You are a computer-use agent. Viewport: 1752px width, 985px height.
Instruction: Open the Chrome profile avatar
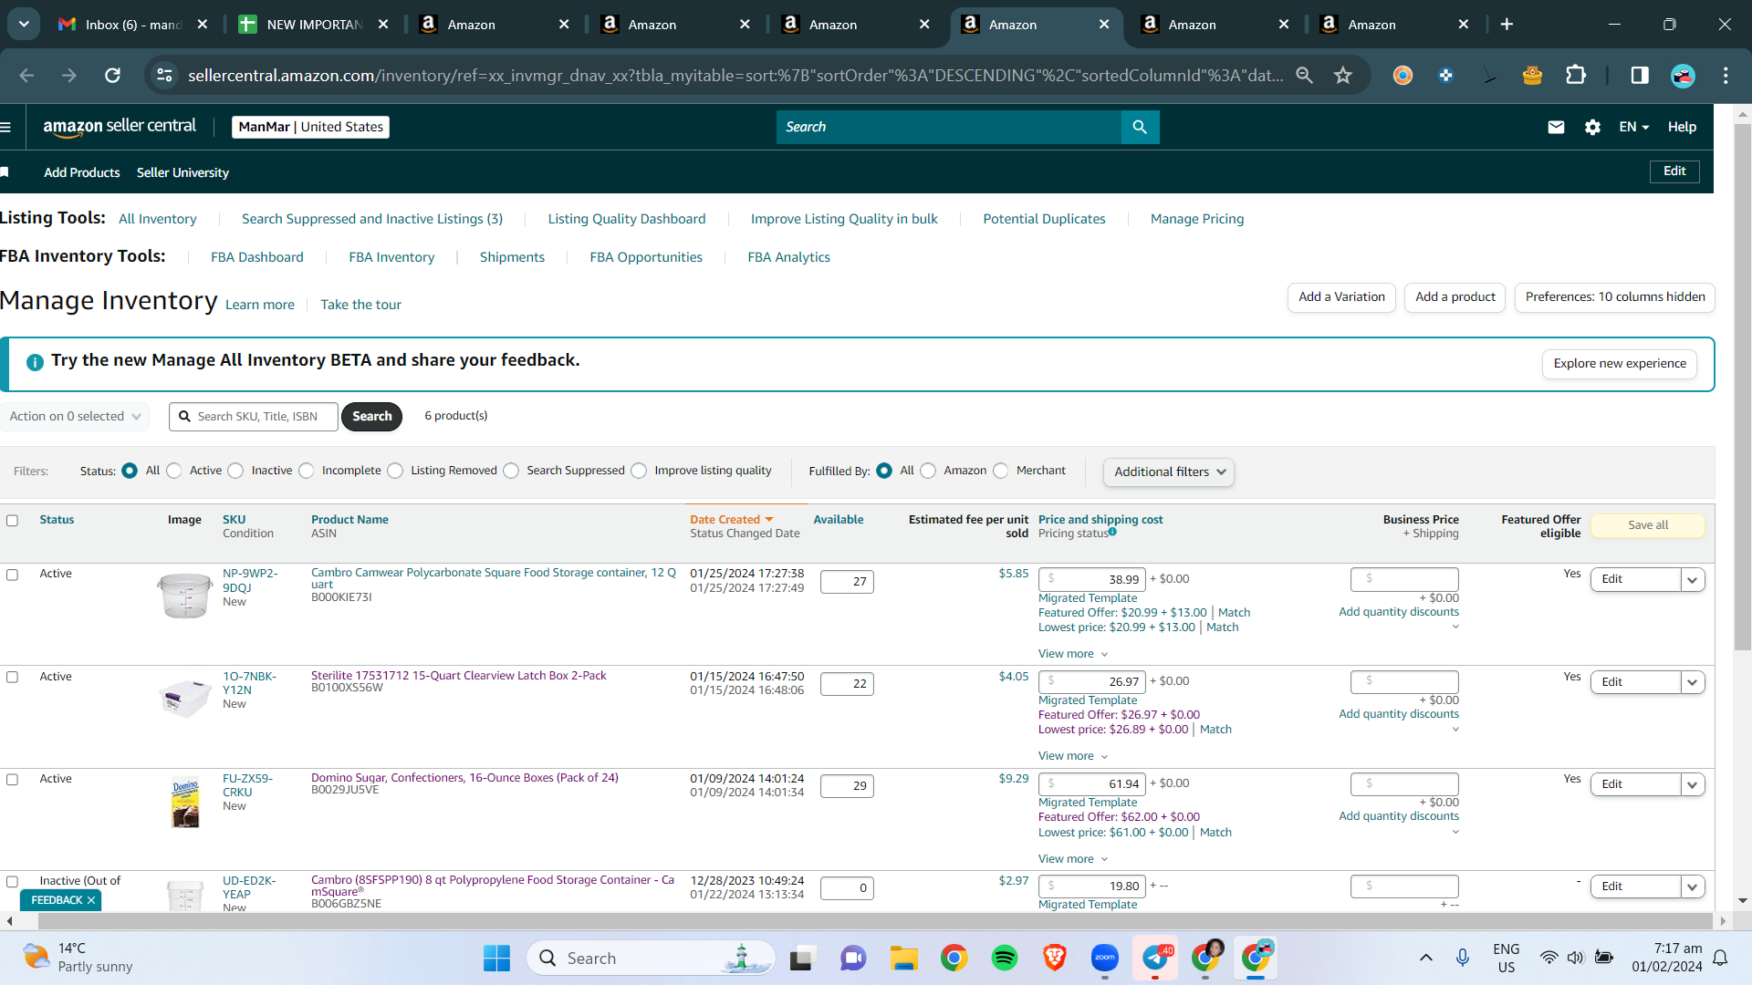(x=1683, y=76)
